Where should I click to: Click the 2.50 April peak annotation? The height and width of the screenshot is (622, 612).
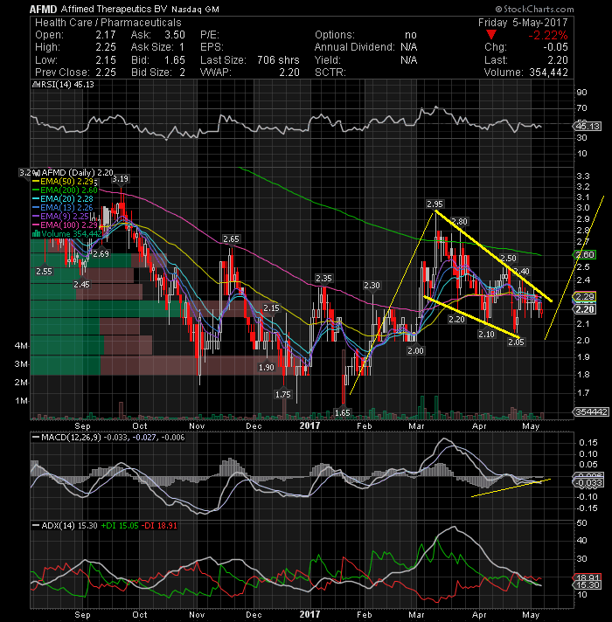coord(508,259)
